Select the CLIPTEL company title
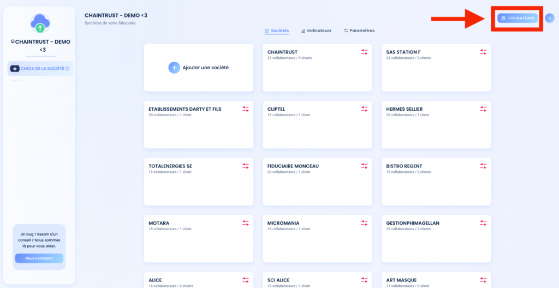This screenshot has width=559, height=288. 276,109
